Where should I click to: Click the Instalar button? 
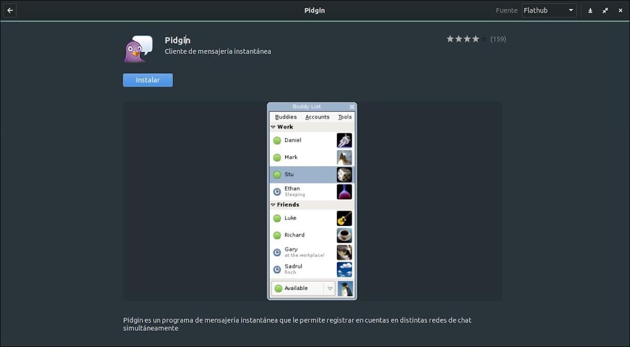148,80
